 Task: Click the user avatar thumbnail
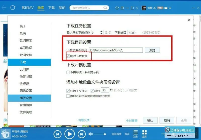[144, 8]
